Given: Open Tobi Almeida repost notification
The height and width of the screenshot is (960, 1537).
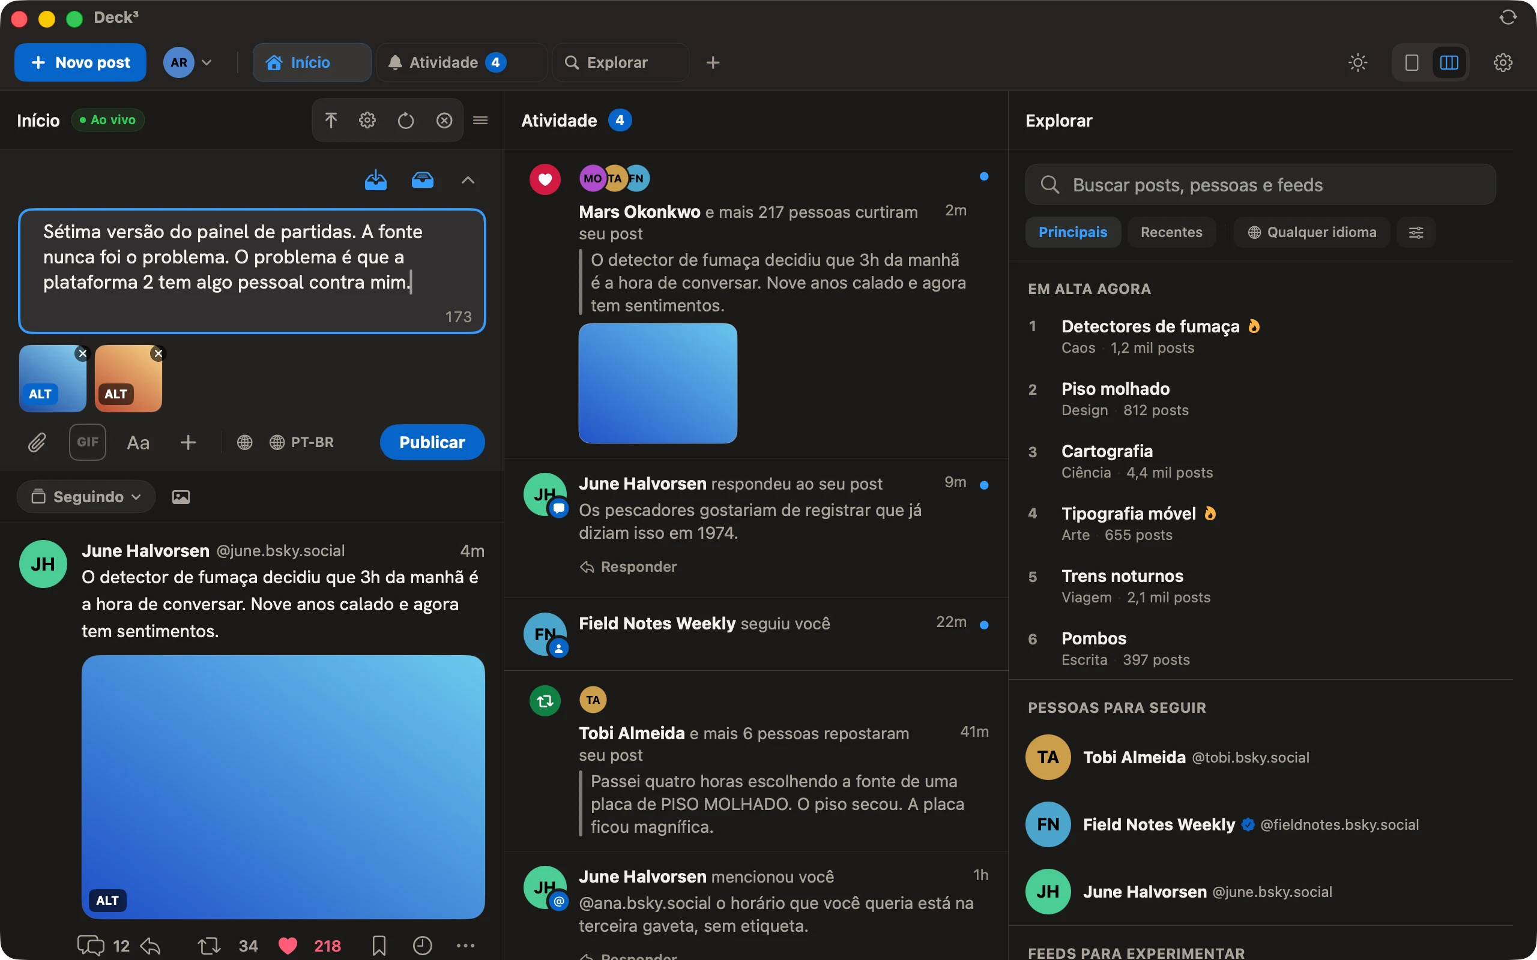Looking at the screenshot, I should point(756,761).
